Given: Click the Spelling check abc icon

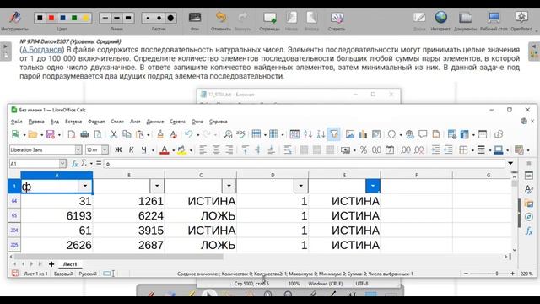Looking at the screenshot, I should [240, 134].
